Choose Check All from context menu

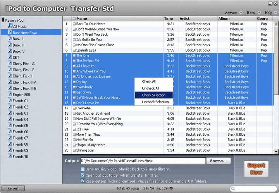(154, 81)
